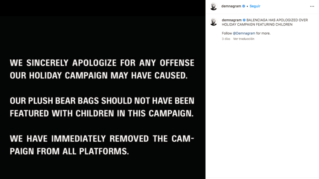Click the empty white area below the caption
319x179 pixels.
pos(262,109)
